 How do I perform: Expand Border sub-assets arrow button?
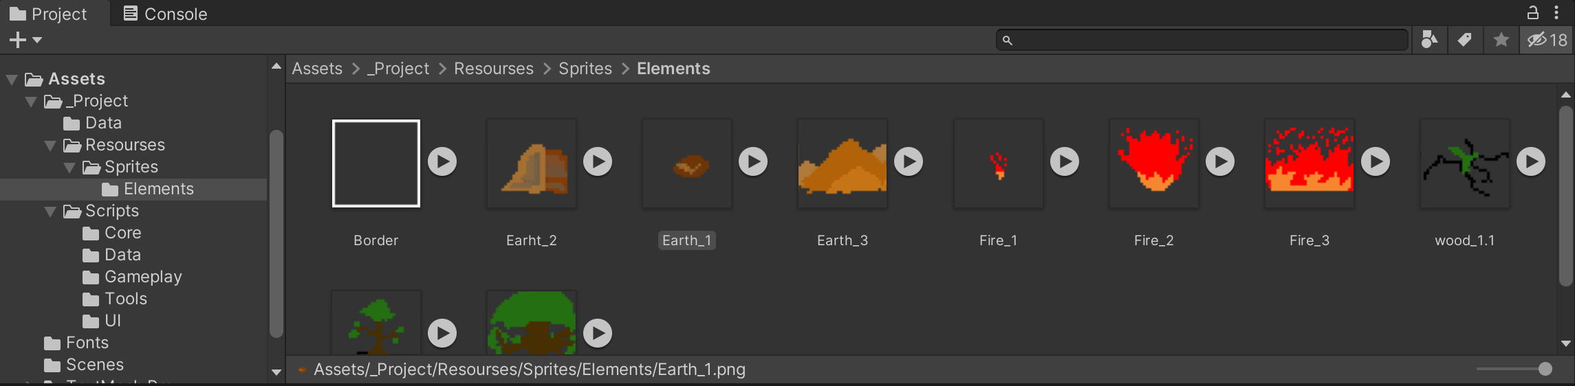[442, 161]
